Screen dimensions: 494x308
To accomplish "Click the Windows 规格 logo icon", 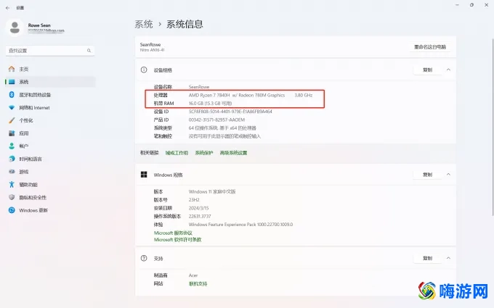I will (x=144, y=175).
